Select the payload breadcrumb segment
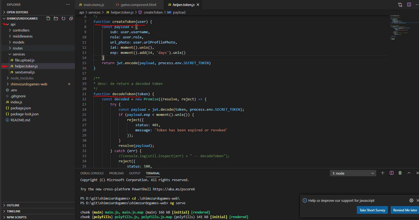This screenshot has height=220, width=419. [x=176, y=12]
